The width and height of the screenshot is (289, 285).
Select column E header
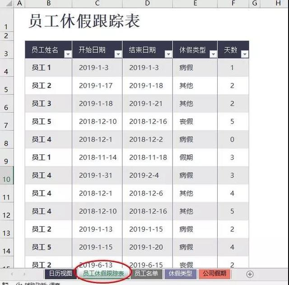(x=195, y=3)
